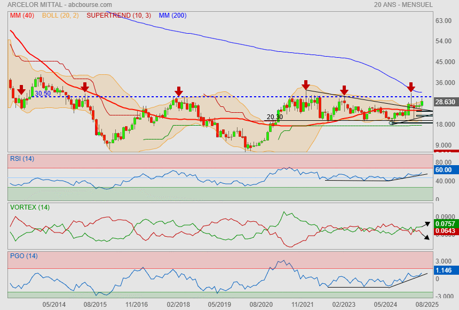This screenshot has width=459, height=310.
Task: Click the 20.30 support level annotation
Action: [x=275, y=117]
